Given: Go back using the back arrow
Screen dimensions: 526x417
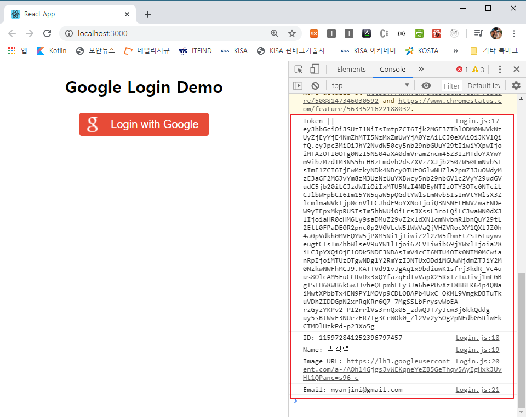Looking at the screenshot, I should click(12, 33).
